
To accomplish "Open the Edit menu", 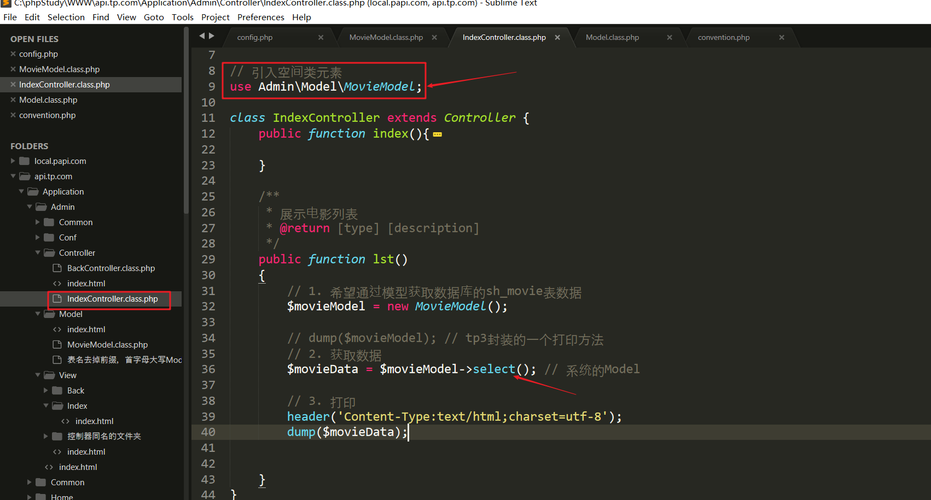I will tap(32, 17).
